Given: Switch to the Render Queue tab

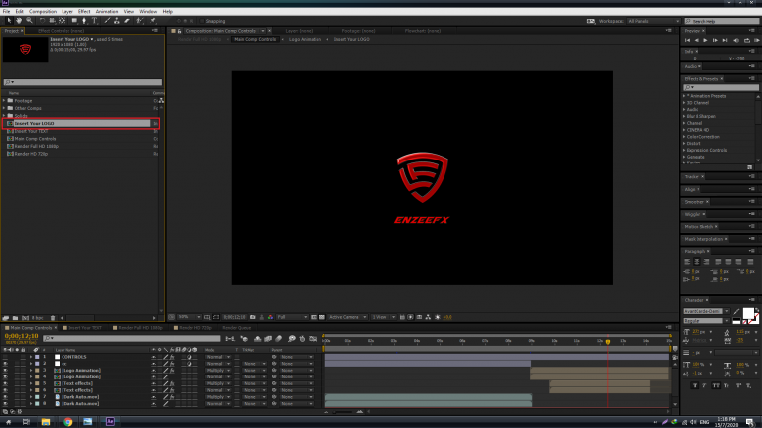Looking at the screenshot, I should point(237,328).
